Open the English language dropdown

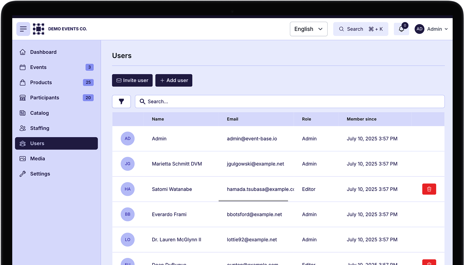[309, 29]
